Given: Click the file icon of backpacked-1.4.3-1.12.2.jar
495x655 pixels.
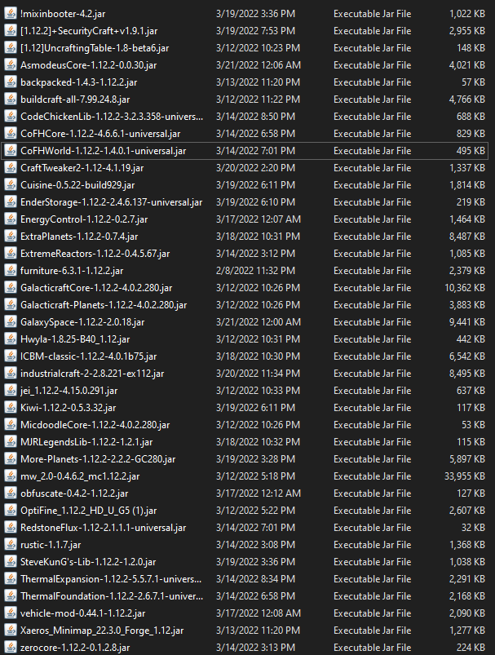Looking at the screenshot, I should tap(11, 82).
